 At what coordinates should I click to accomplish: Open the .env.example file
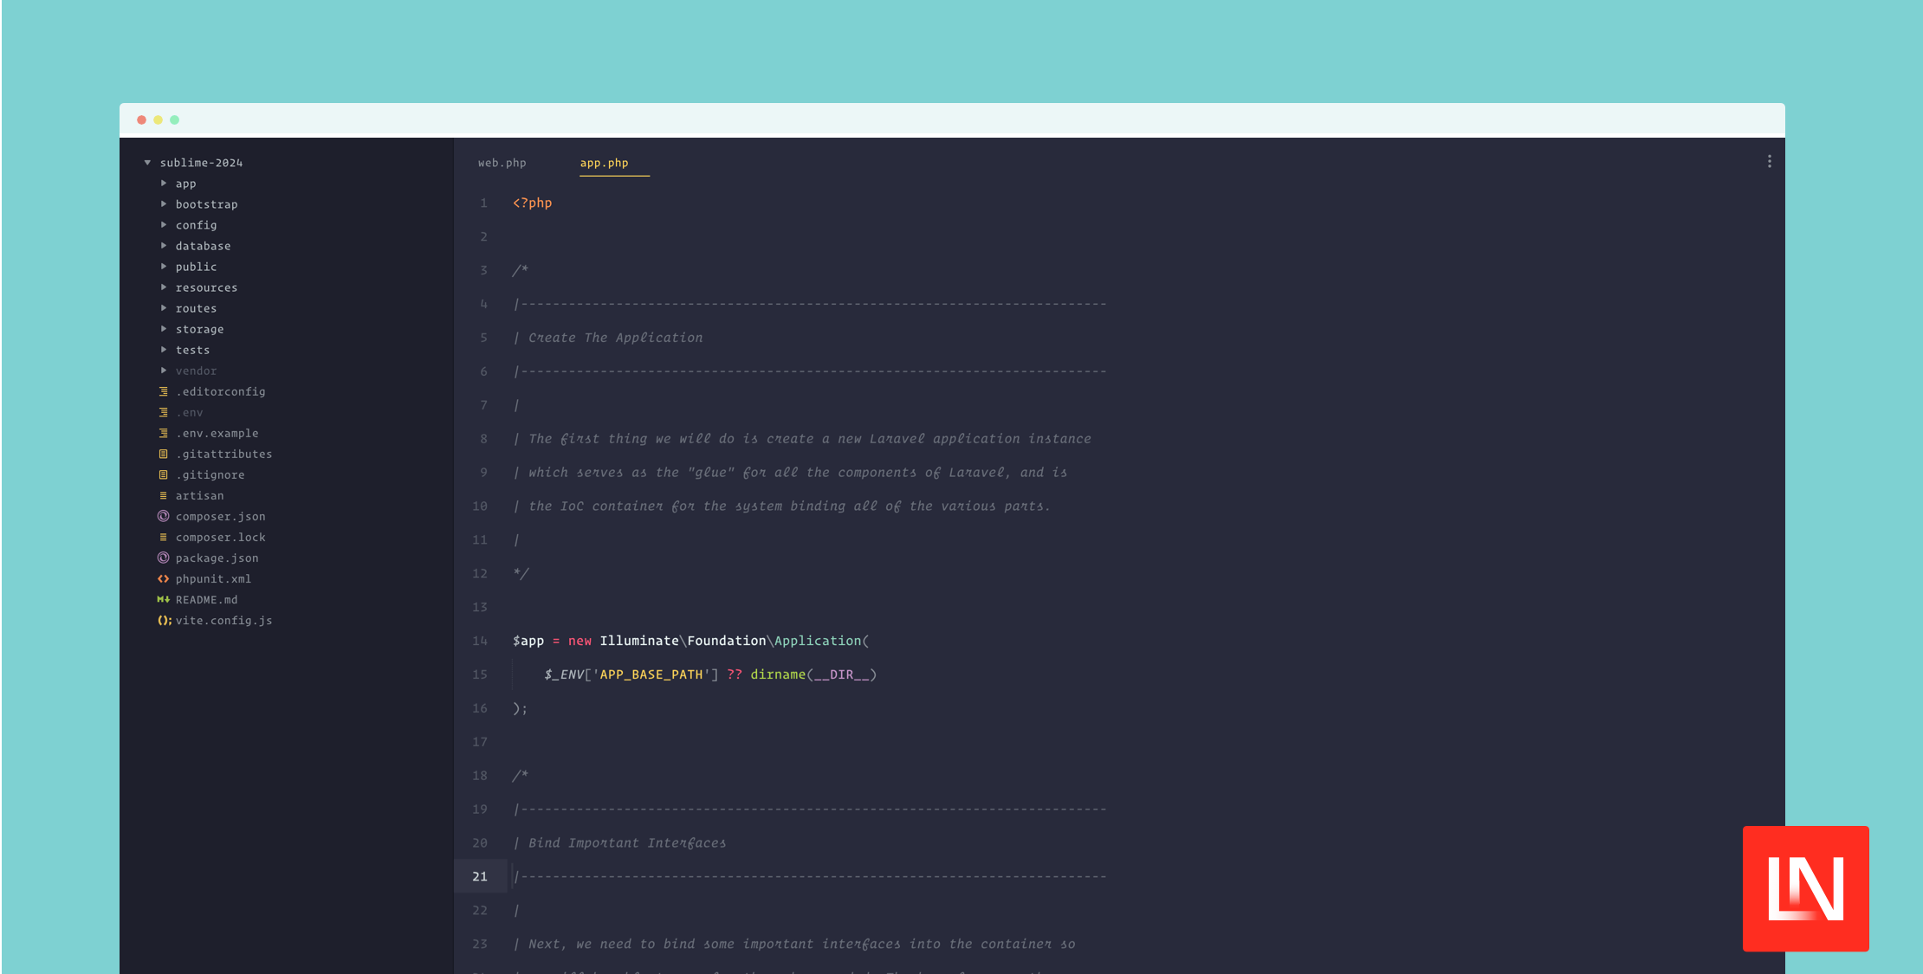[x=217, y=433]
